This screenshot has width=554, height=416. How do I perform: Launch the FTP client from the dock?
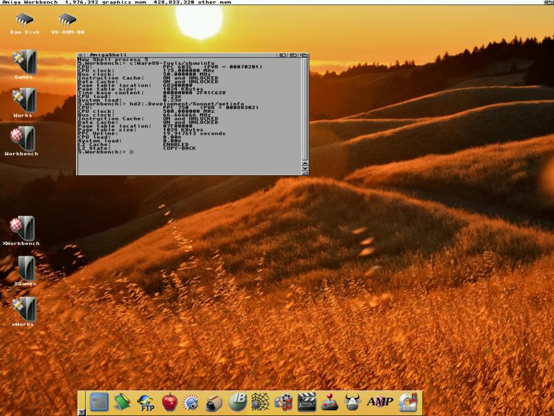[x=146, y=402]
